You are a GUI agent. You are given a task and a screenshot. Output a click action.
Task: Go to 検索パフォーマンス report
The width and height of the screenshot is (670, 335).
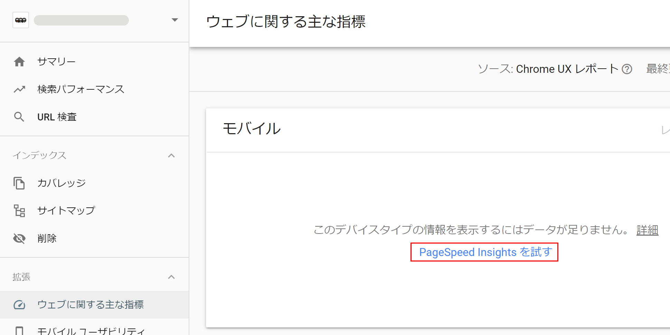pyautogui.click(x=81, y=89)
